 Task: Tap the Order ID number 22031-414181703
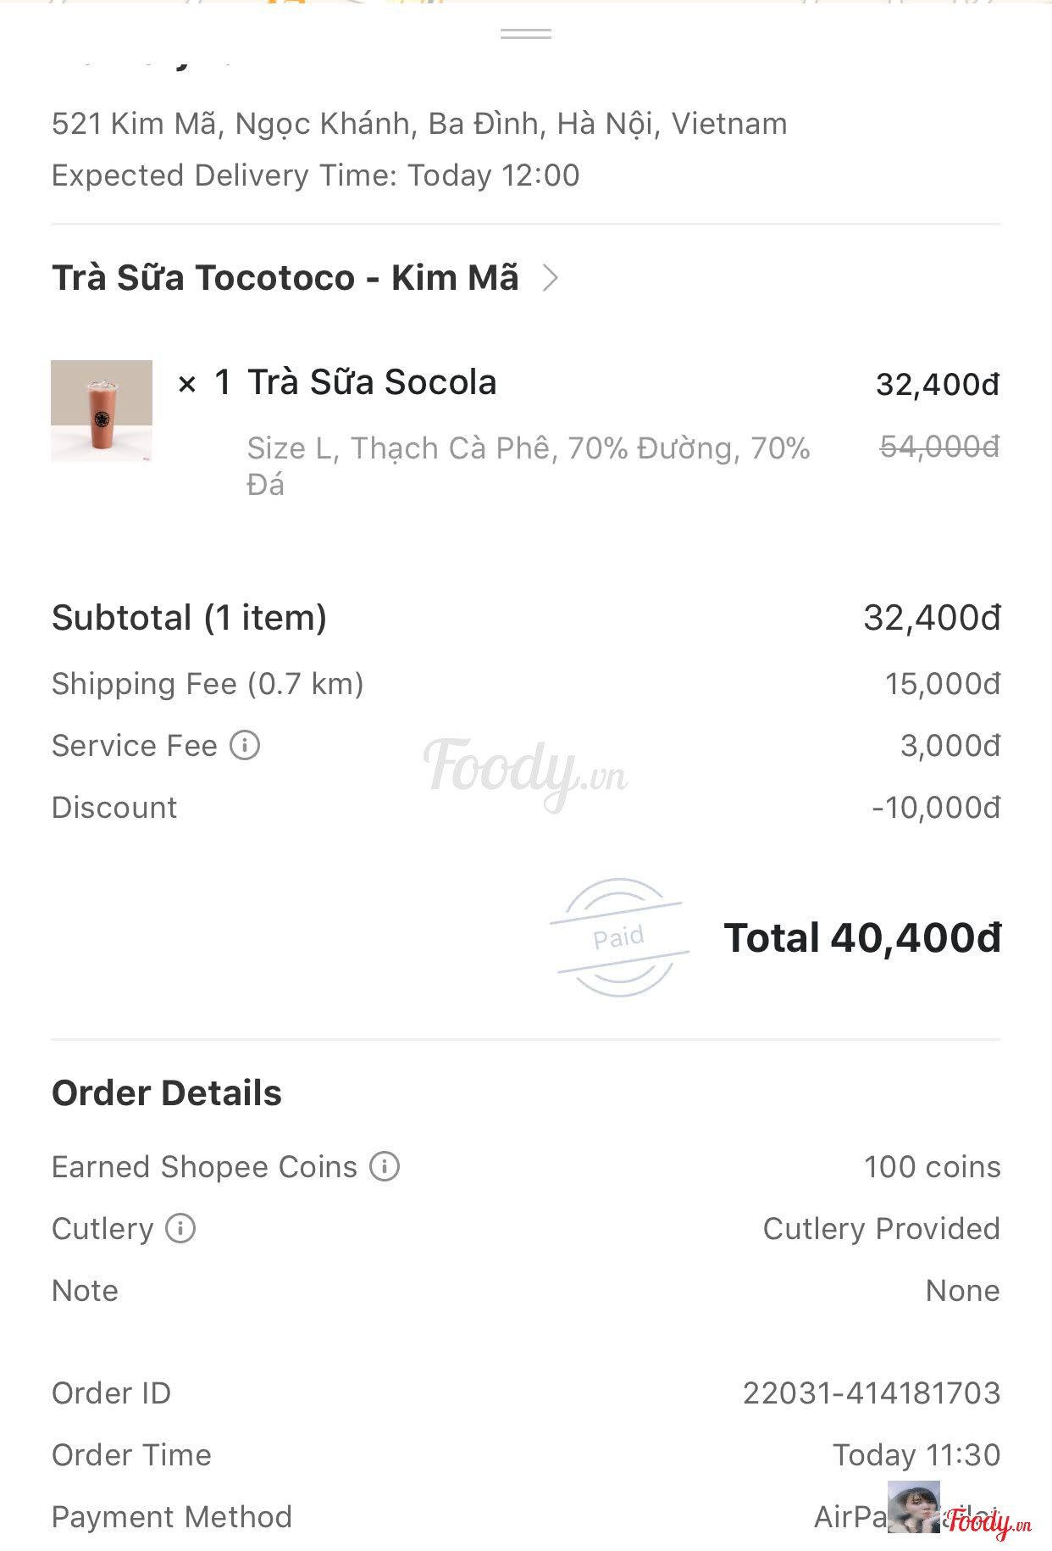pos(871,1393)
